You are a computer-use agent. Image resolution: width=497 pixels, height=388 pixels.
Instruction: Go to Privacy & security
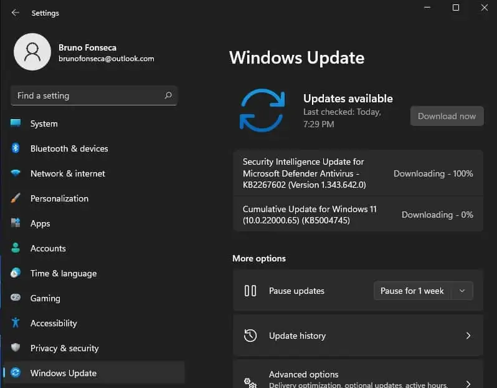point(94,348)
